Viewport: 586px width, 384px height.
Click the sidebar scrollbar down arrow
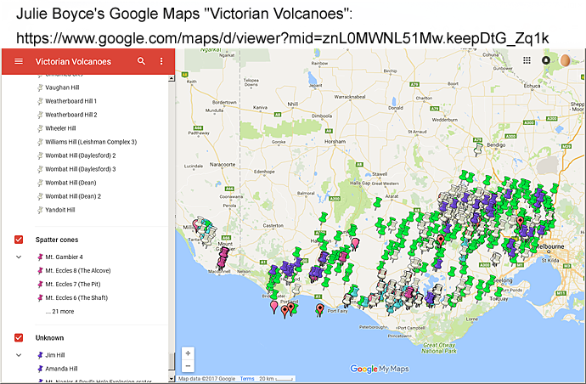coord(172,379)
